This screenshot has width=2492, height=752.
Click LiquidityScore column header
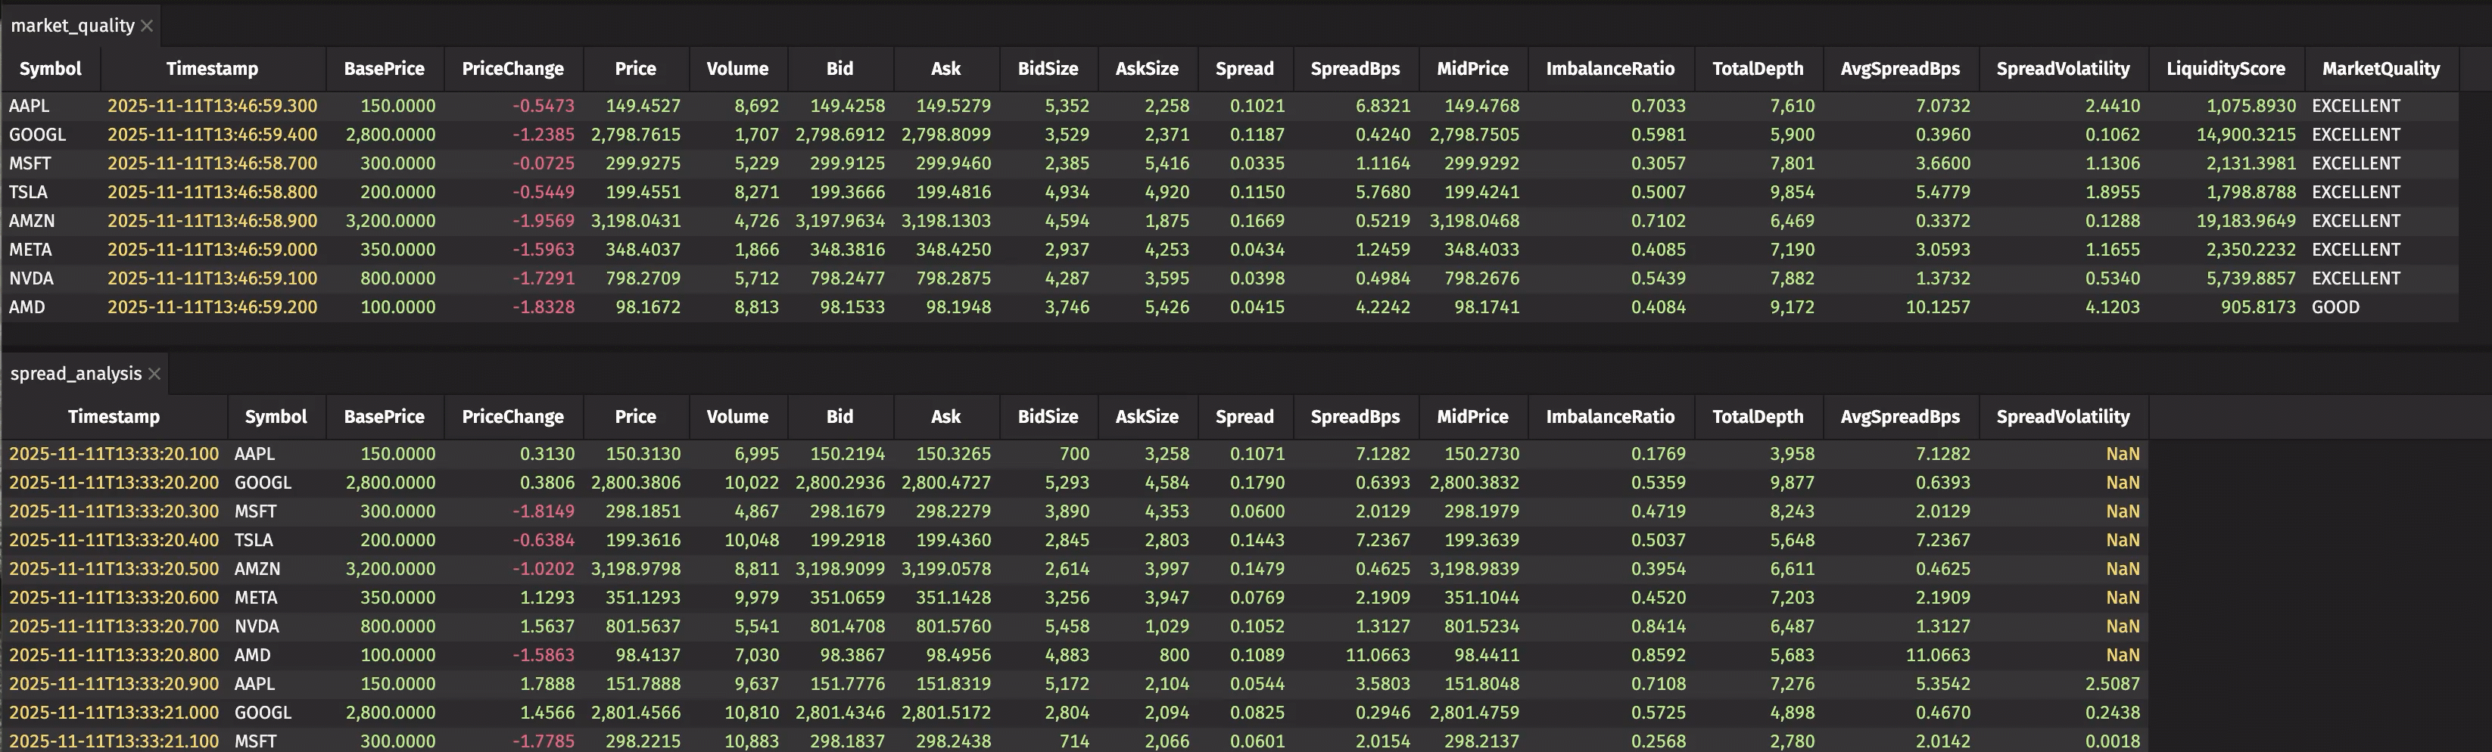click(2225, 69)
